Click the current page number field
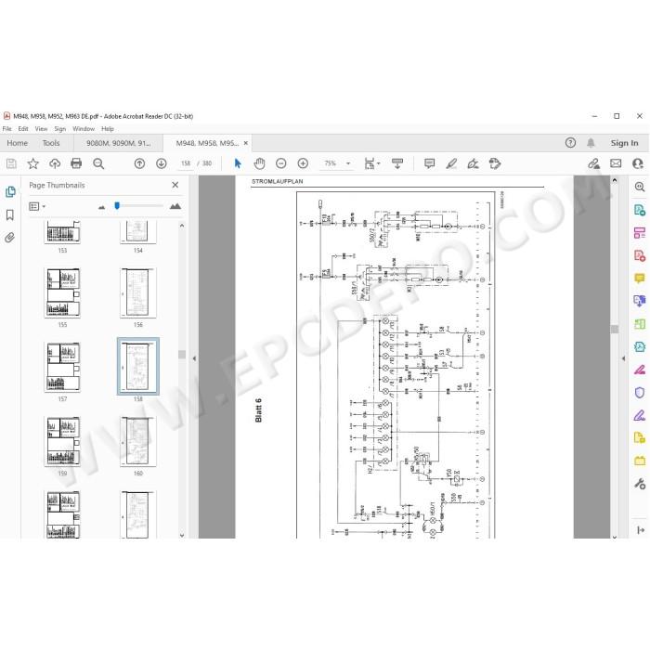 pyautogui.click(x=186, y=163)
